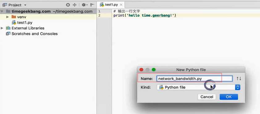
Task: Open the Kind dropdown
Action: point(199,87)
